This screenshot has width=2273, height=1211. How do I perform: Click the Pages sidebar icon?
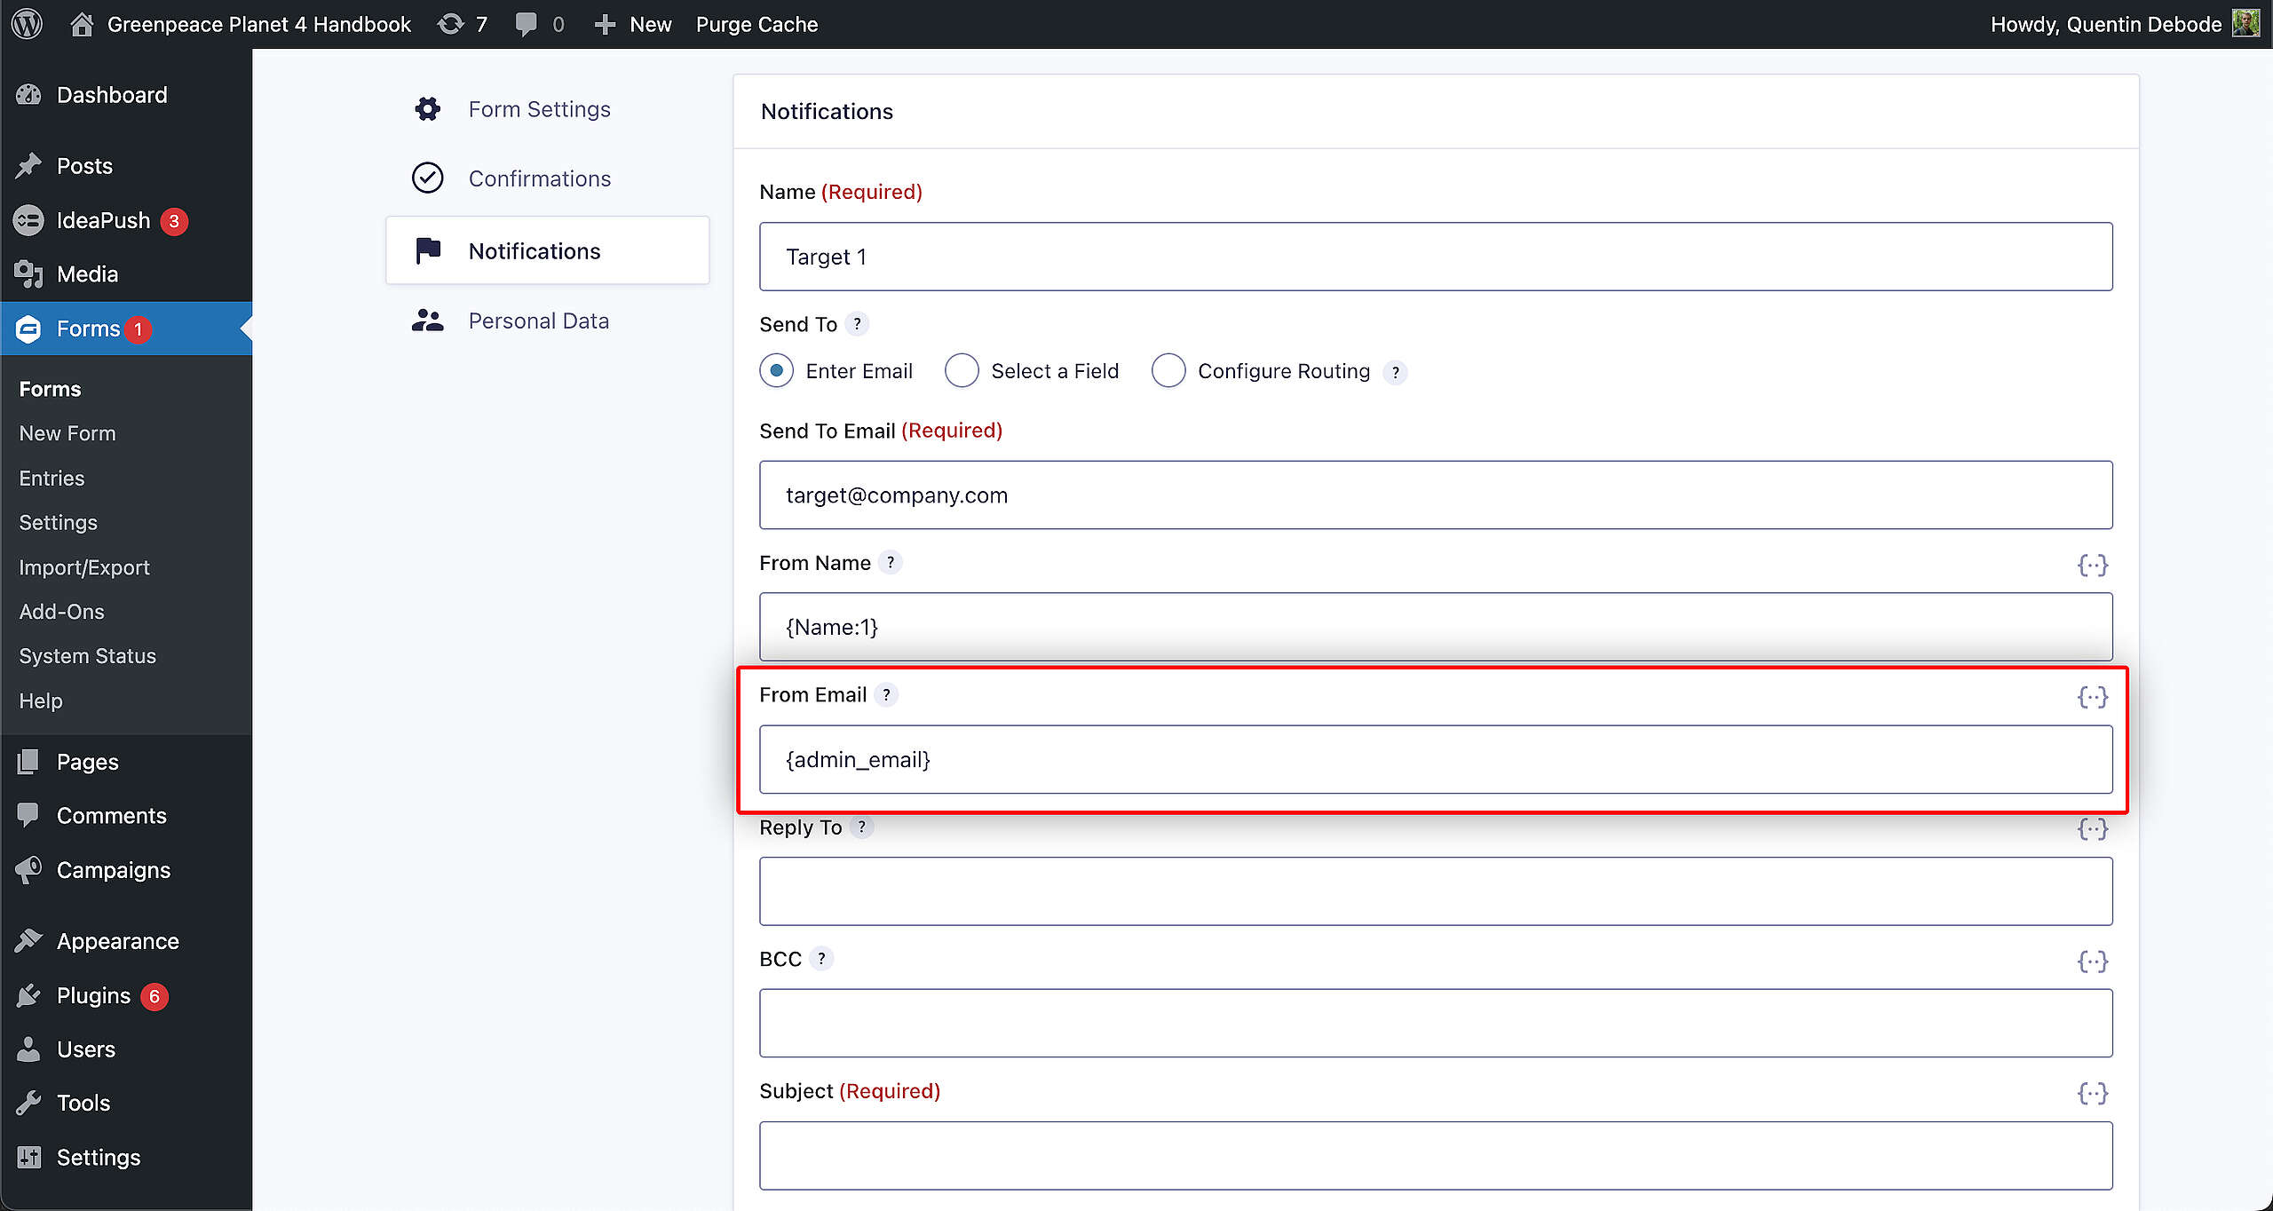pos(28,762)
